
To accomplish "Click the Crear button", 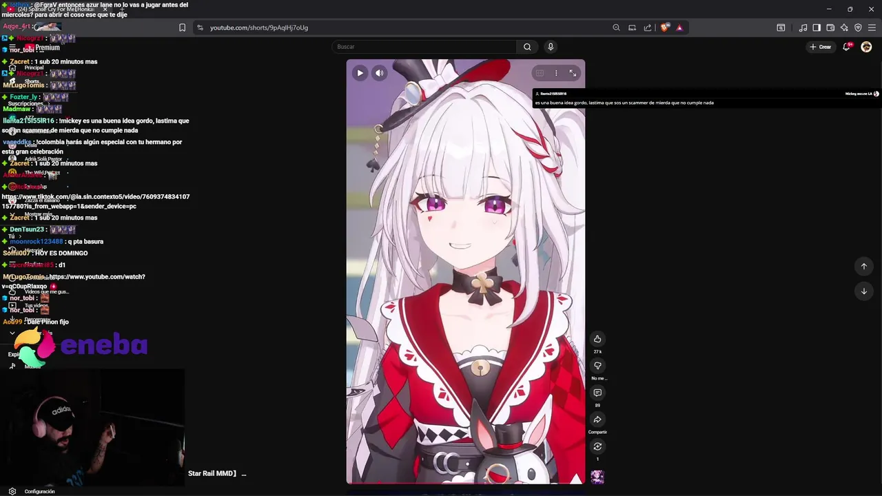I will 820,47.
